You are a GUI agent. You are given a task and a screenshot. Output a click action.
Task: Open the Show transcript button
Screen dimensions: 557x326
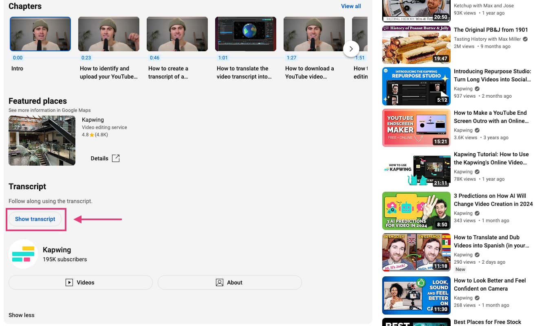(x=35, y=219)
